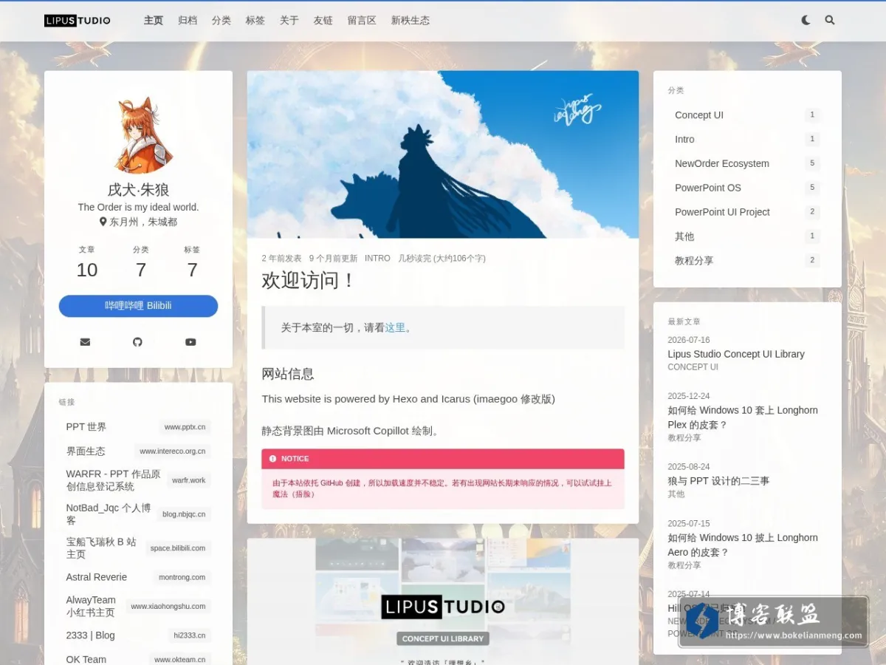Go to 主页 in the navigation bar
The width and height of the screenshot is (886, 665).
click(x=154, y=20)
